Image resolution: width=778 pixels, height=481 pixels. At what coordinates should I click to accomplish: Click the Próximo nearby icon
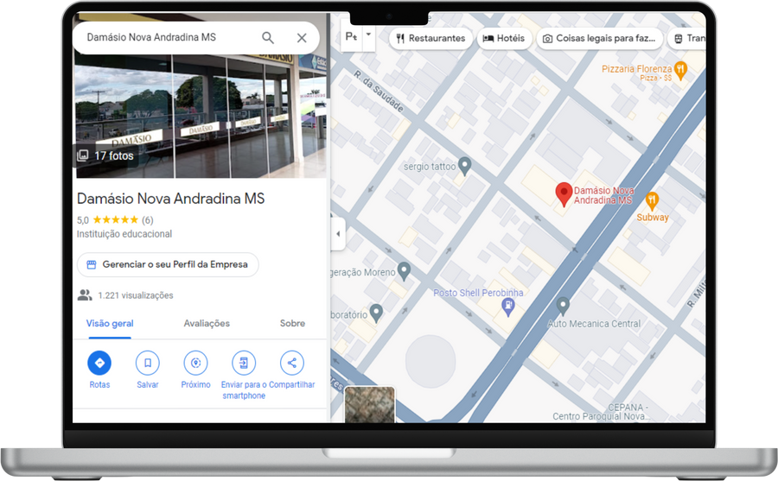pos(195,363)
